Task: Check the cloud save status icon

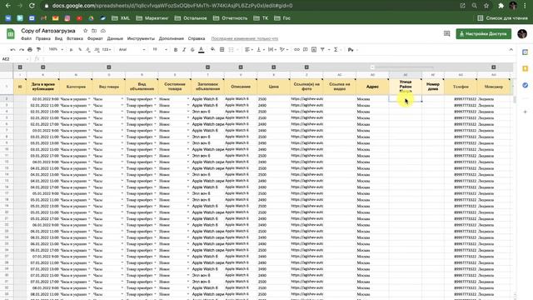Action: [x=103, y=31]
